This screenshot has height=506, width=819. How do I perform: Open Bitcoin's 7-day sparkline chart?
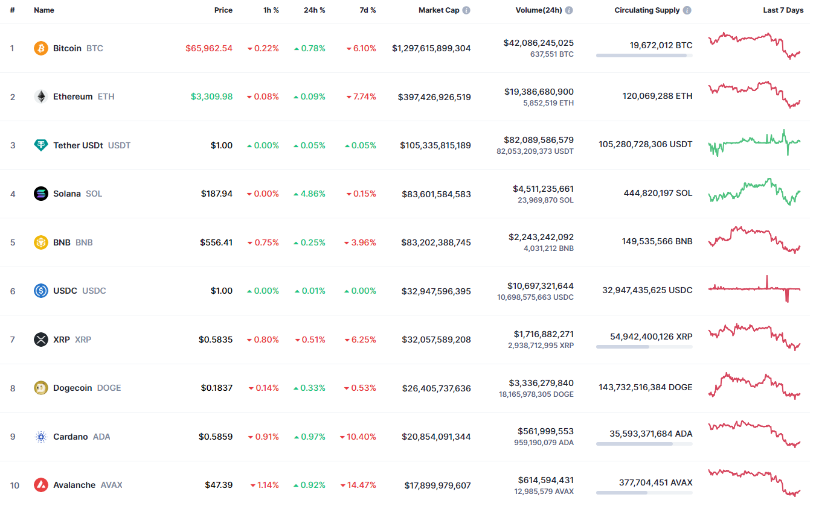(754, 46)
